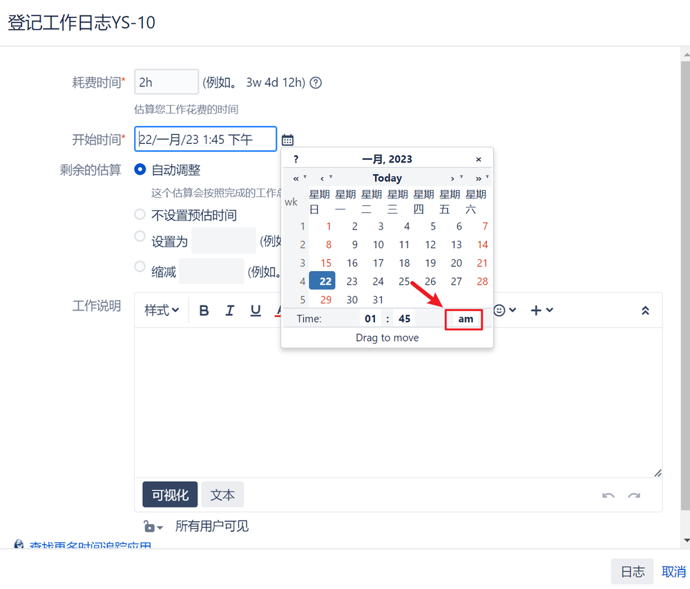
Task: Select date 1 in the calendar
Action: (x=328, y=227)
